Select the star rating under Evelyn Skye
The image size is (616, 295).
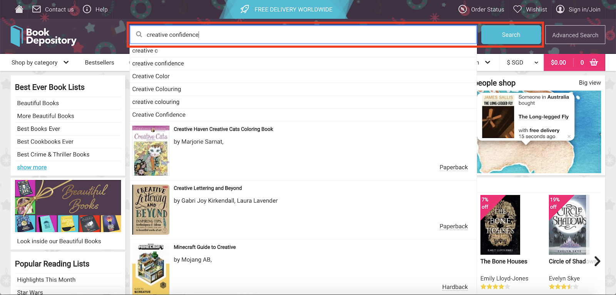563,287
